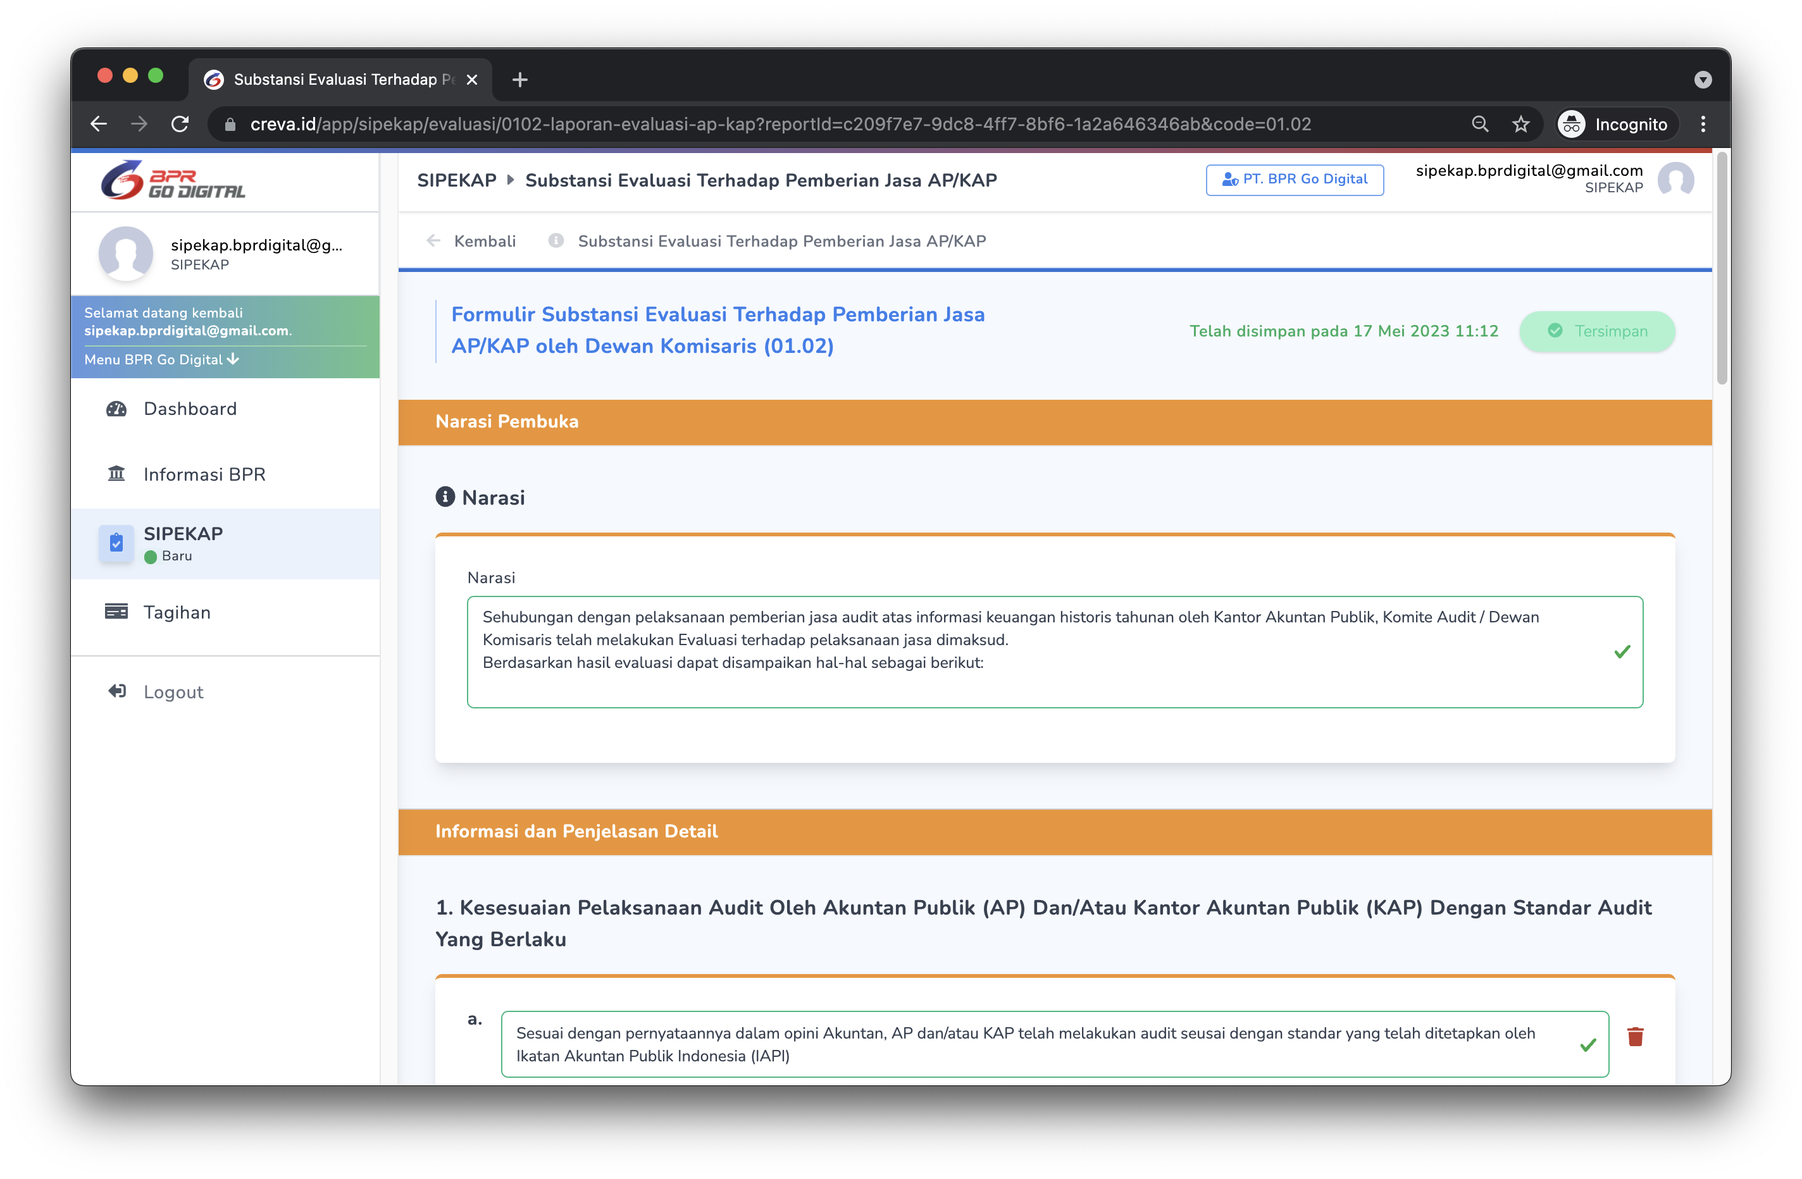Open Chrome three-dot menu

1703,124
